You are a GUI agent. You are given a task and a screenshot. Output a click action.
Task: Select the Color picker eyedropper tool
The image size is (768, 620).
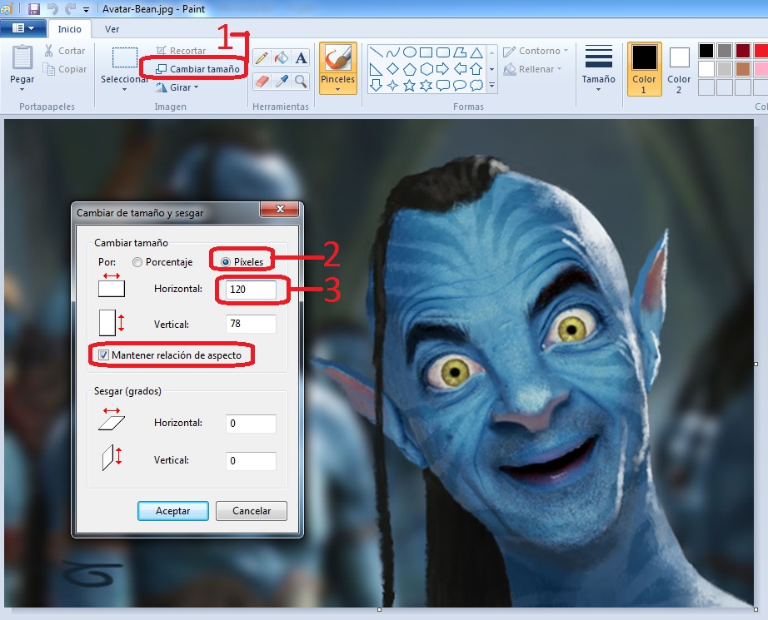(282, 81)
